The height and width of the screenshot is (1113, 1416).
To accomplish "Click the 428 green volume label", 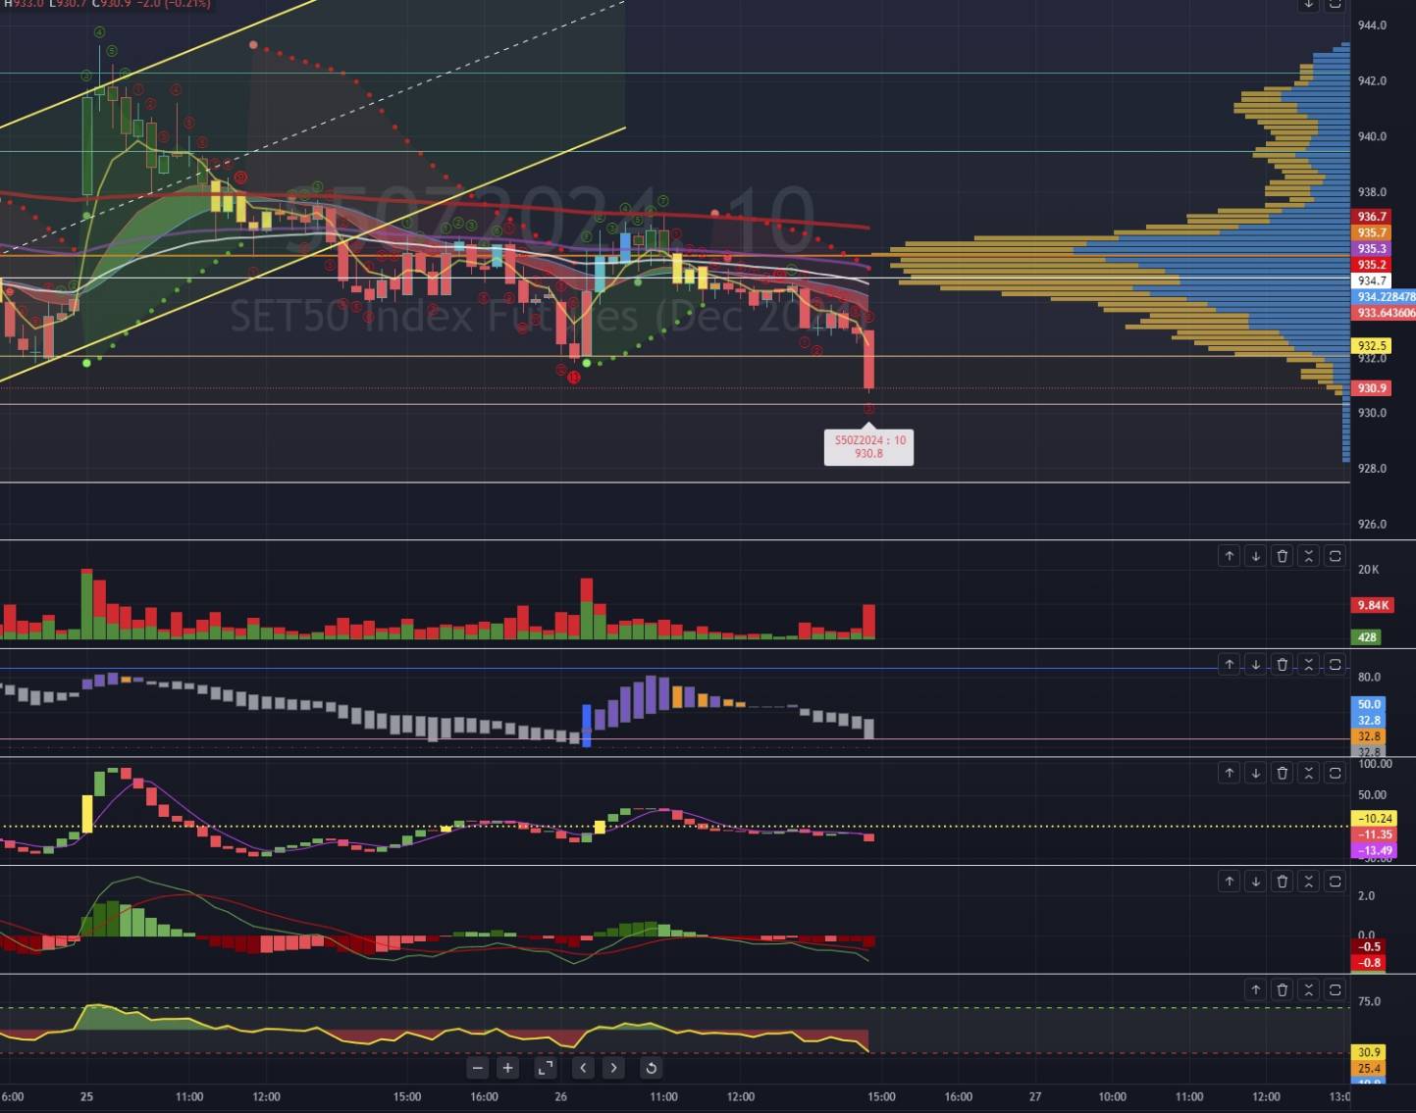I will (1367, 637).
